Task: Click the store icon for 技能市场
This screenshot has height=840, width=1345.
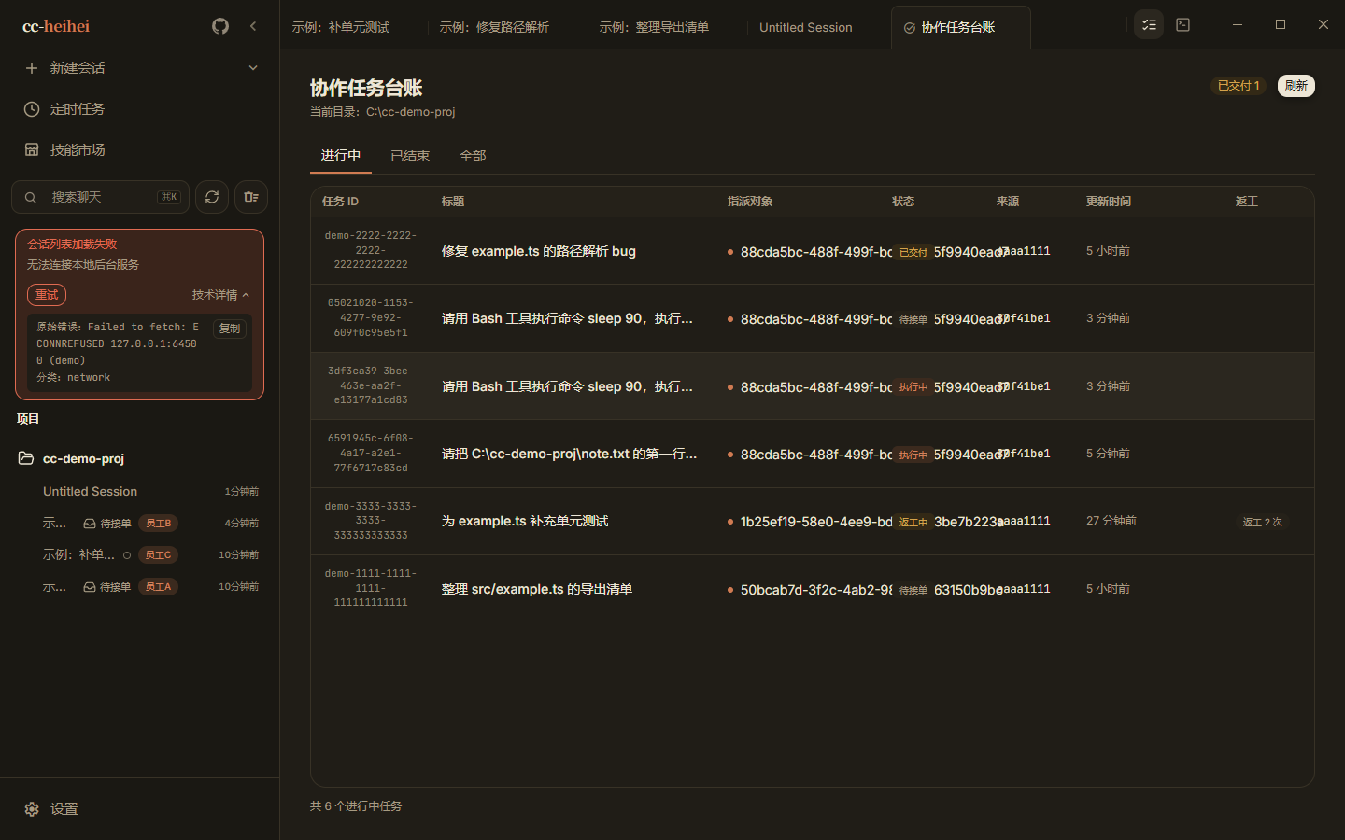Action: pos(32,149)
